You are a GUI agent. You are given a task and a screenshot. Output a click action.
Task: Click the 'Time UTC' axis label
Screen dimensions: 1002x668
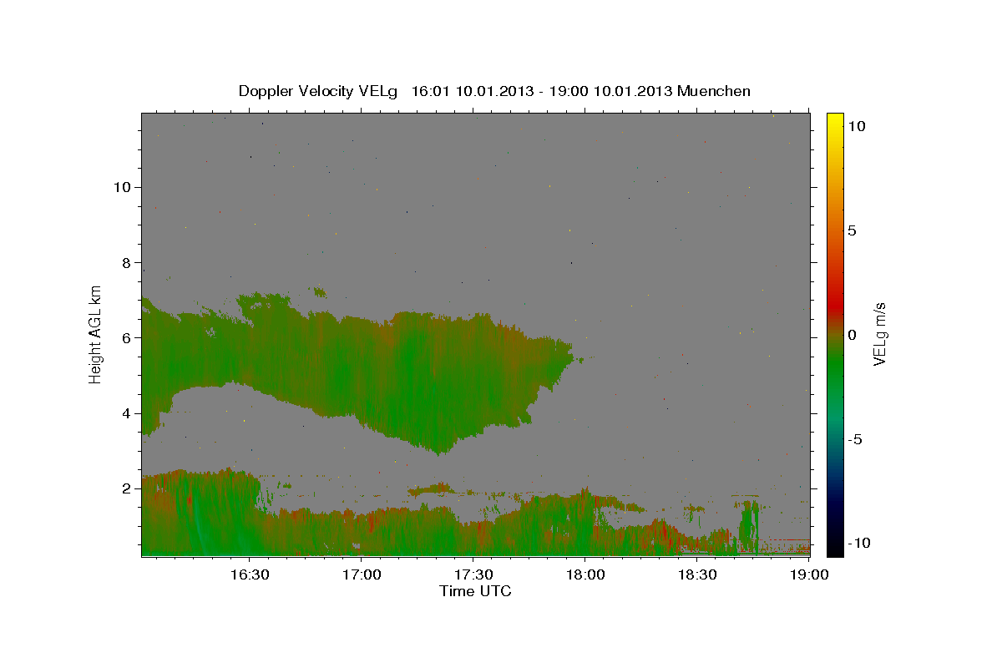click(x=475, y=591)
